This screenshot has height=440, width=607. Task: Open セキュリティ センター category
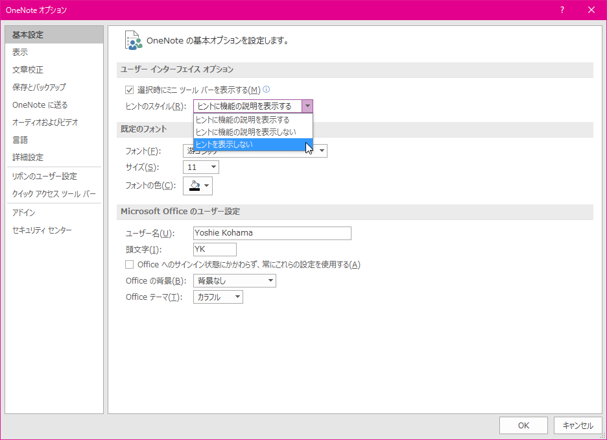(x=54, y=230)
